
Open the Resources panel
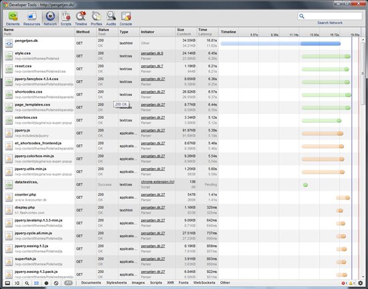(x=31, y=19)
